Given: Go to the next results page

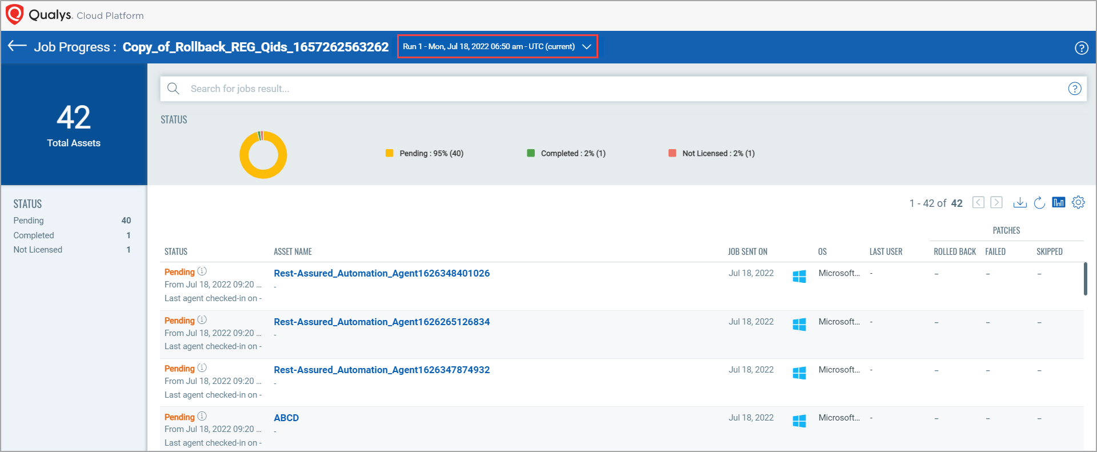Looking at the screenshot, I should (996, 202).
